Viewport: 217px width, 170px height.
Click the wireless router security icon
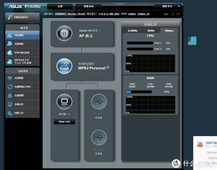[64, 66]
